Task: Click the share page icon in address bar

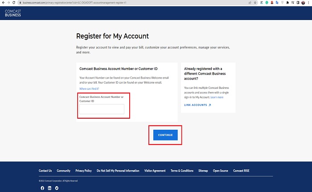Action: pyautogui.click(x=250, y=3)
